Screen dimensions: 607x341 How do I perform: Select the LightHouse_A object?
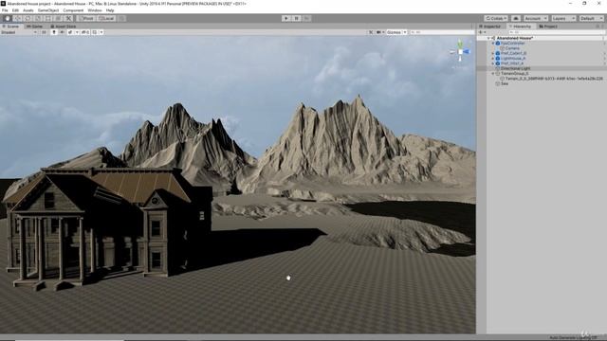coord(512,59)
